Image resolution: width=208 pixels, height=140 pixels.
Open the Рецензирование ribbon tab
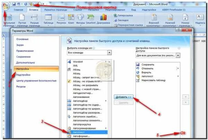[115, 10]
